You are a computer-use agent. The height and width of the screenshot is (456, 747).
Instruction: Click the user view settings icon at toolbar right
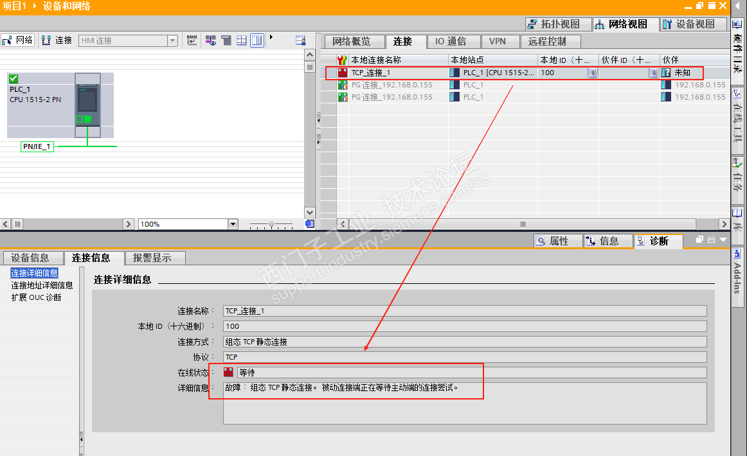(x=301, y=40)
